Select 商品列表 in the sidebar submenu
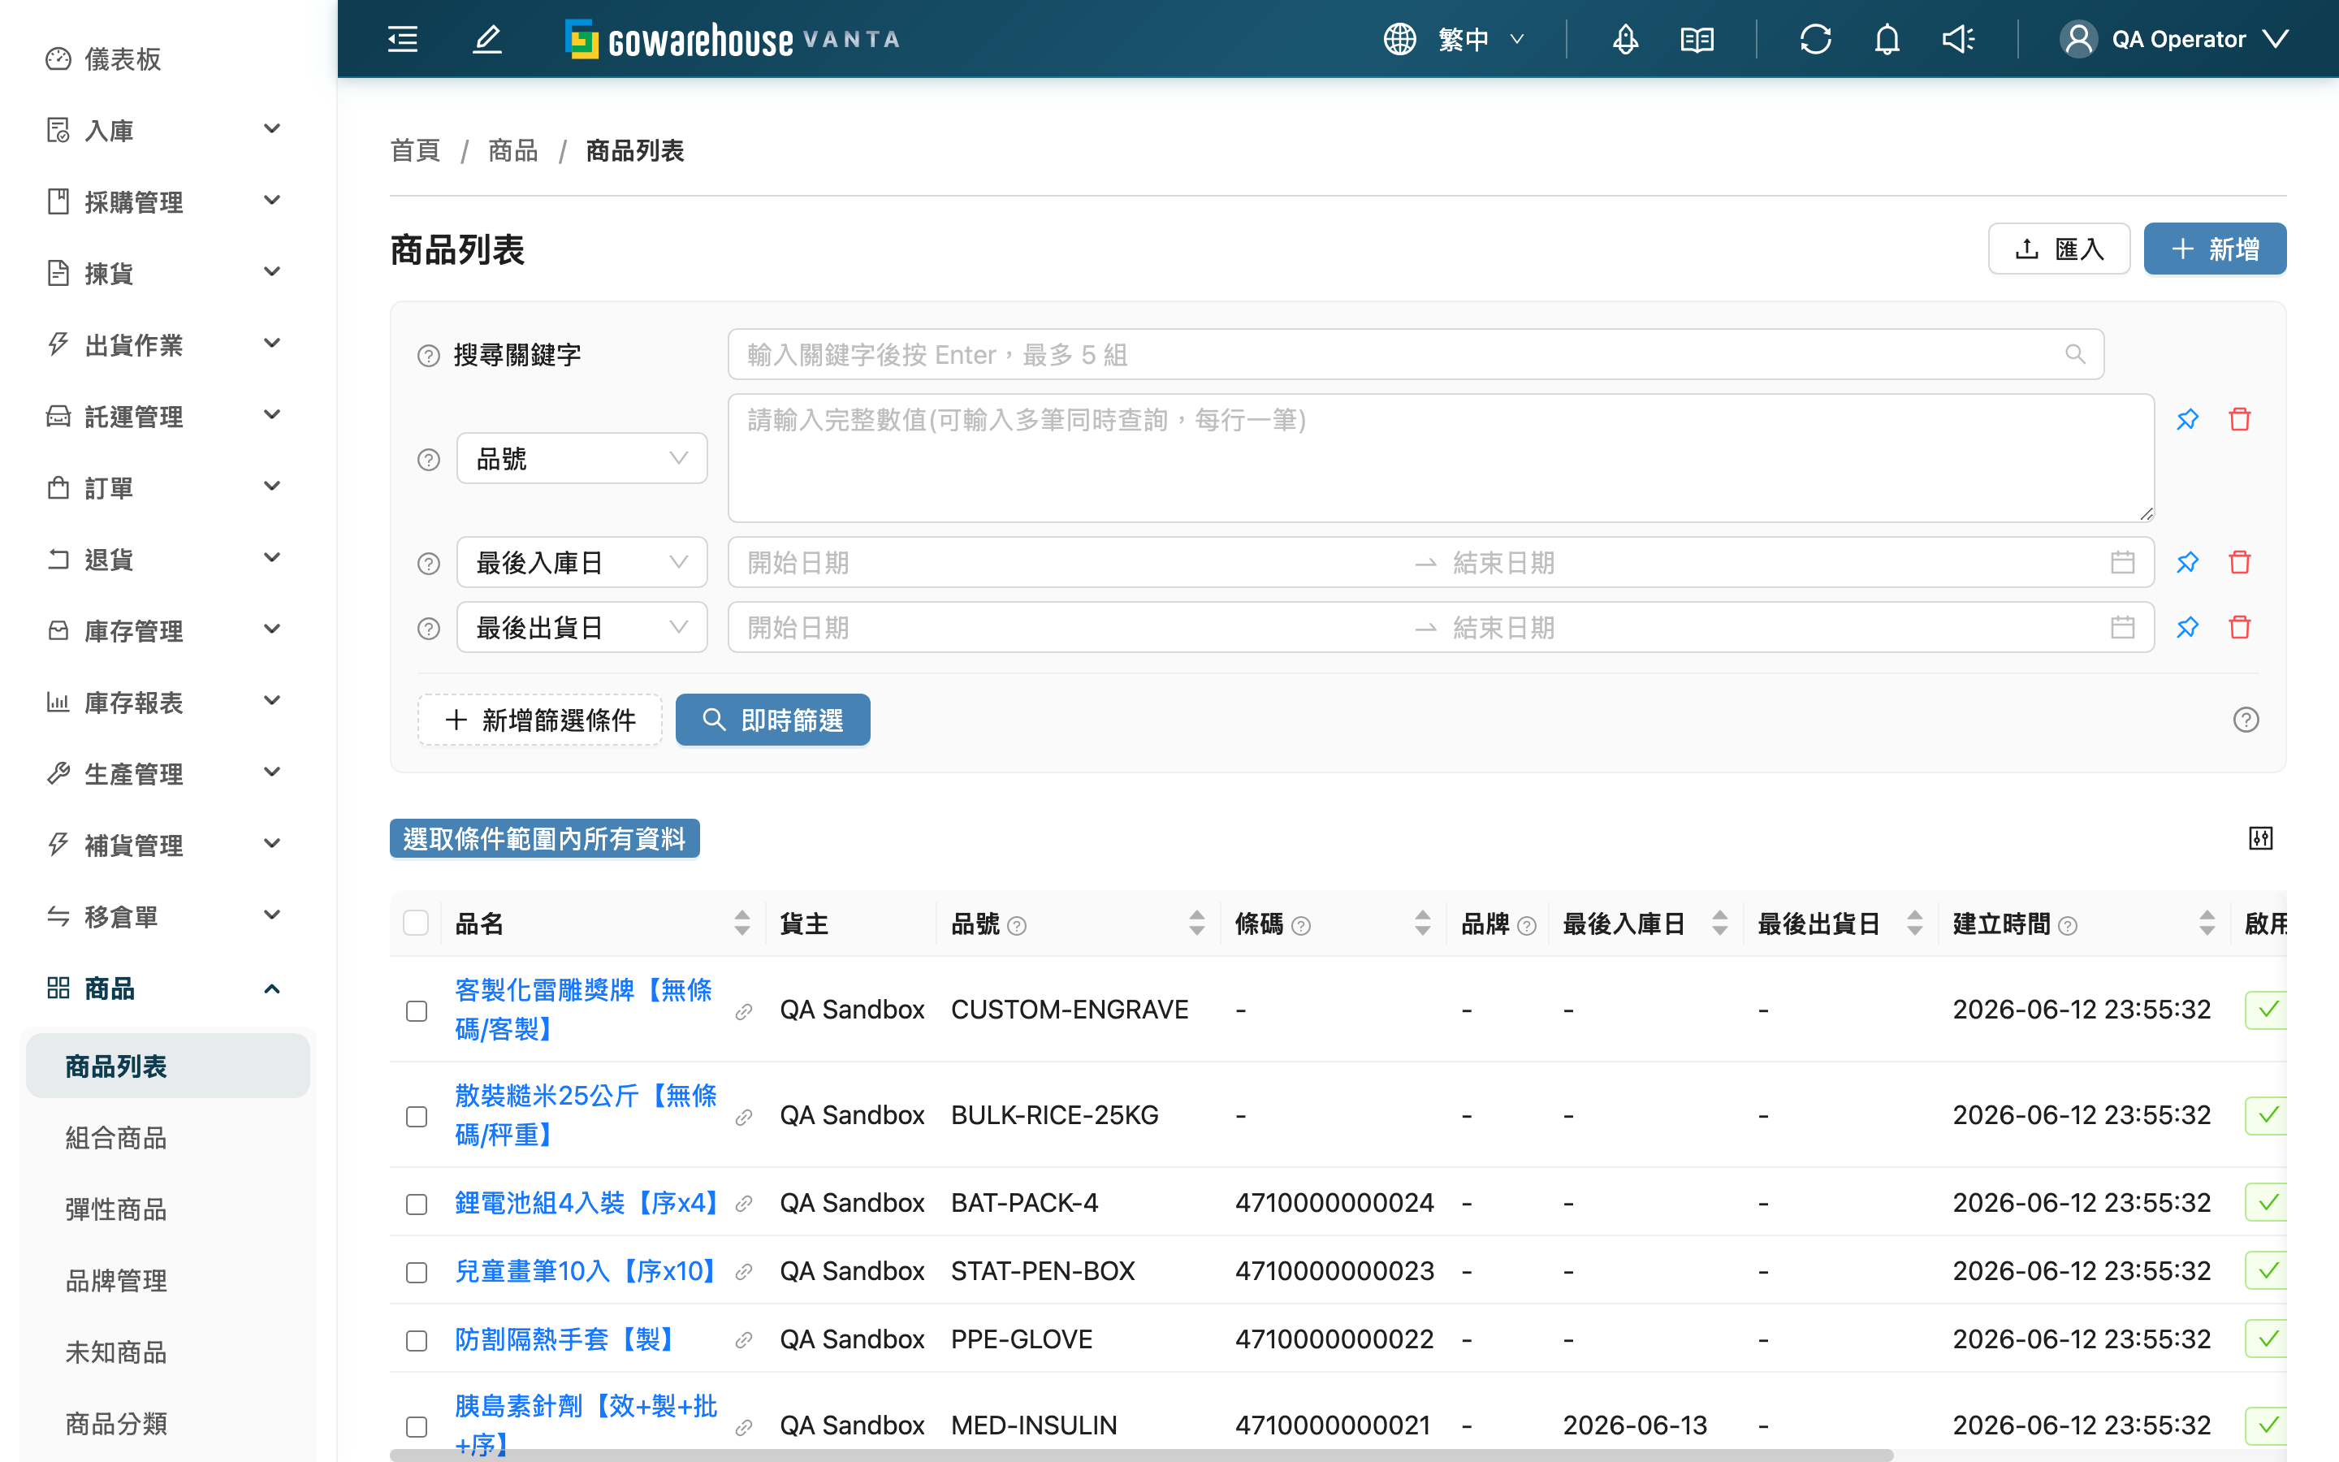This screenshot has width=2339, height=1462. point(168,1066)
